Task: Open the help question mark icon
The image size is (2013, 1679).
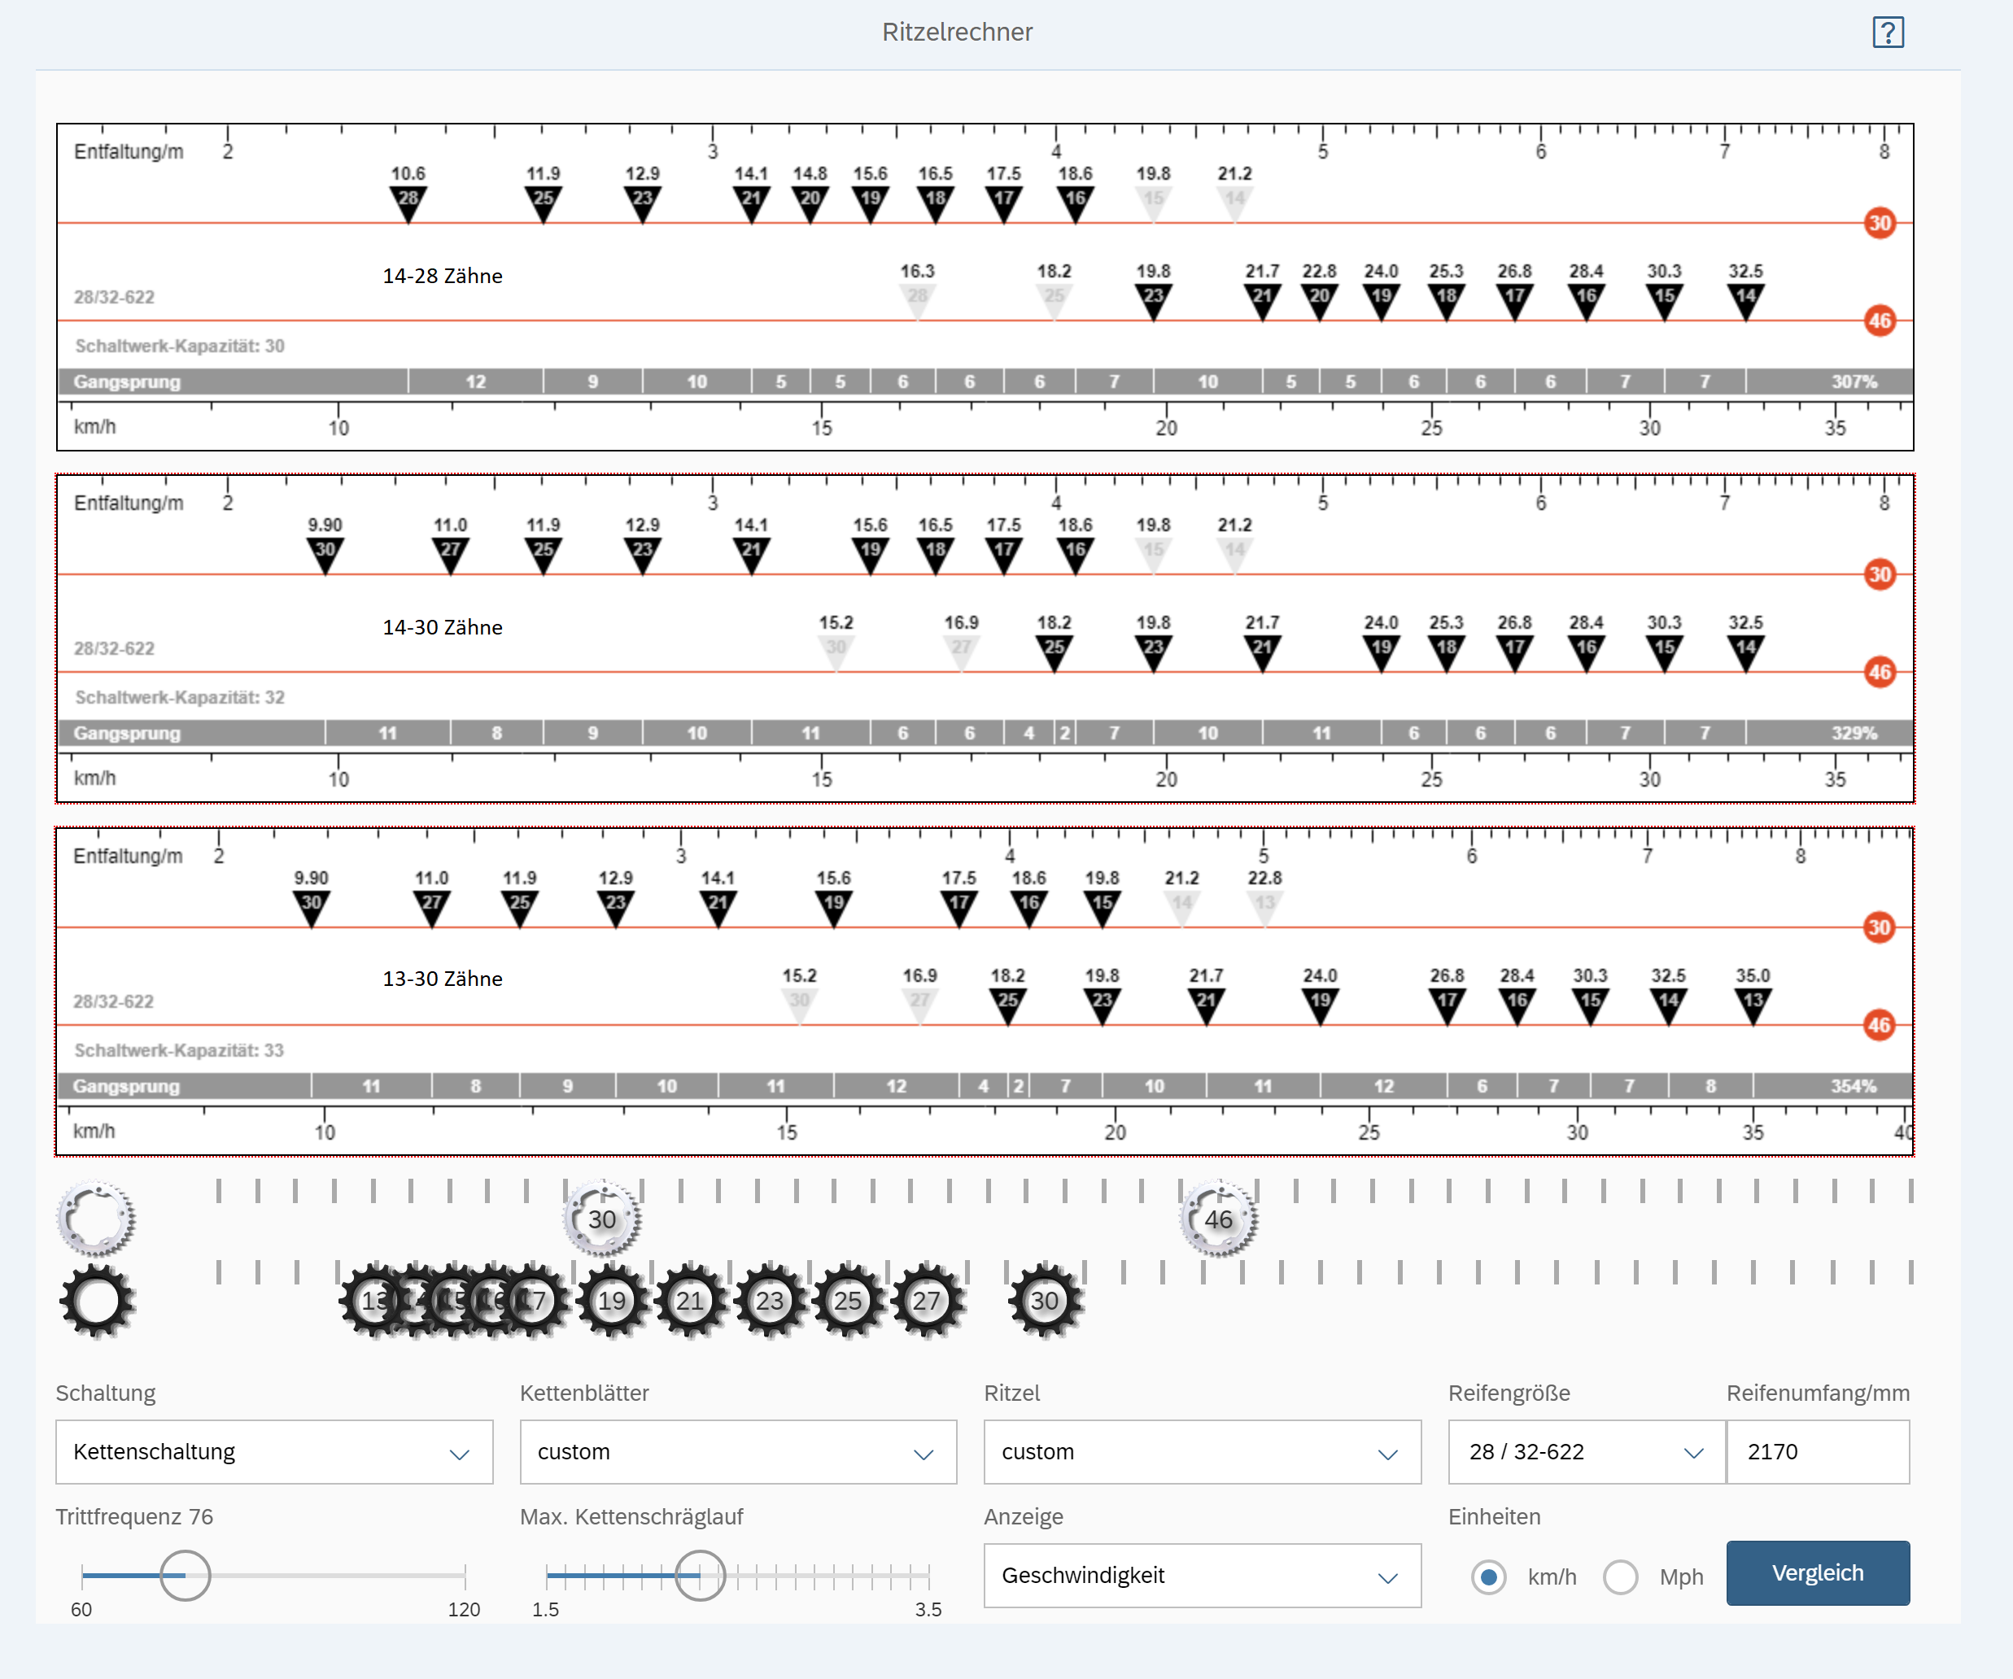Action: (1888, 33)
